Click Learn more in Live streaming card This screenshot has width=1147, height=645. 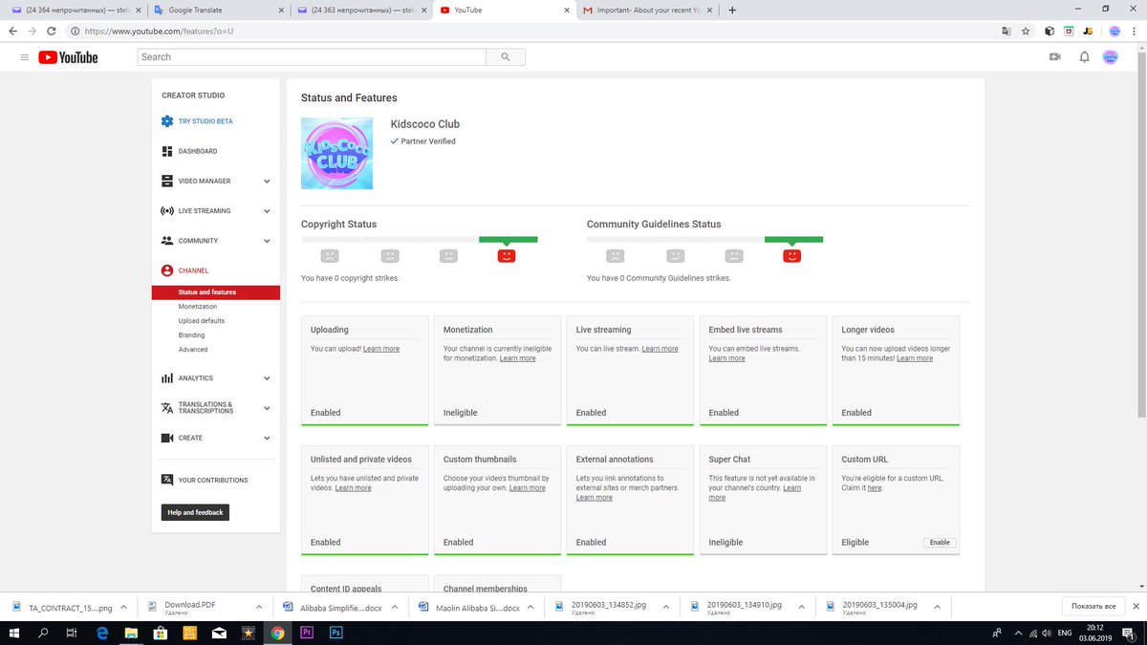coord(660,349)
